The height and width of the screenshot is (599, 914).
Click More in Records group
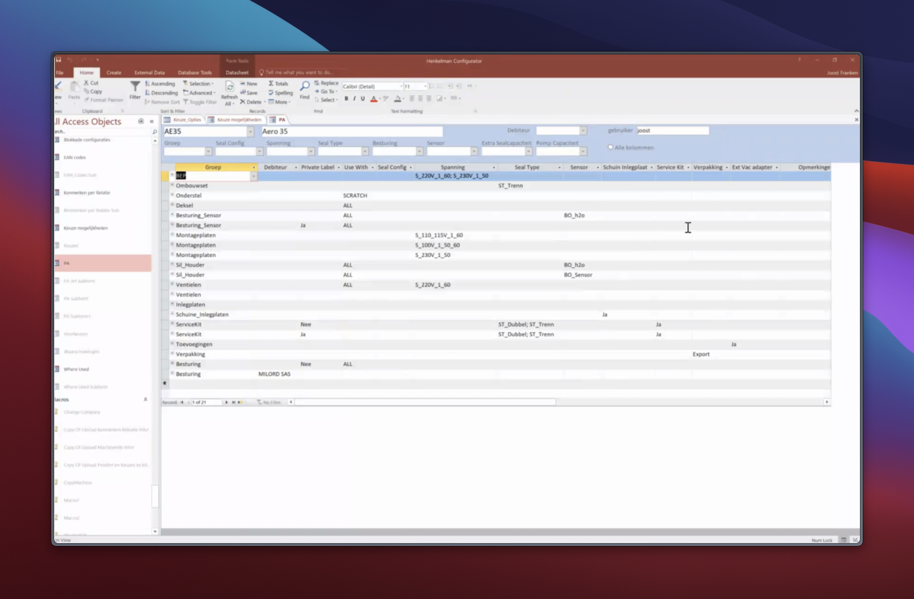[279, 102]
